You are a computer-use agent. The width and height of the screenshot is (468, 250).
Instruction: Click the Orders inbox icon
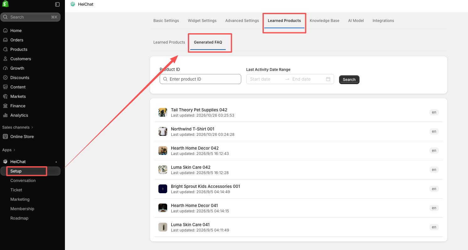coord(5,40)
